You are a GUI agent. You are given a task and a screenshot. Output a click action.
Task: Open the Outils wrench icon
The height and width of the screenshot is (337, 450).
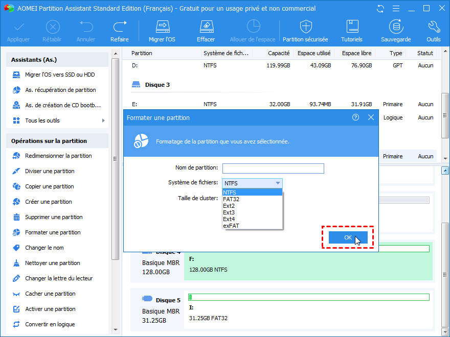click(x=433, y=27)
